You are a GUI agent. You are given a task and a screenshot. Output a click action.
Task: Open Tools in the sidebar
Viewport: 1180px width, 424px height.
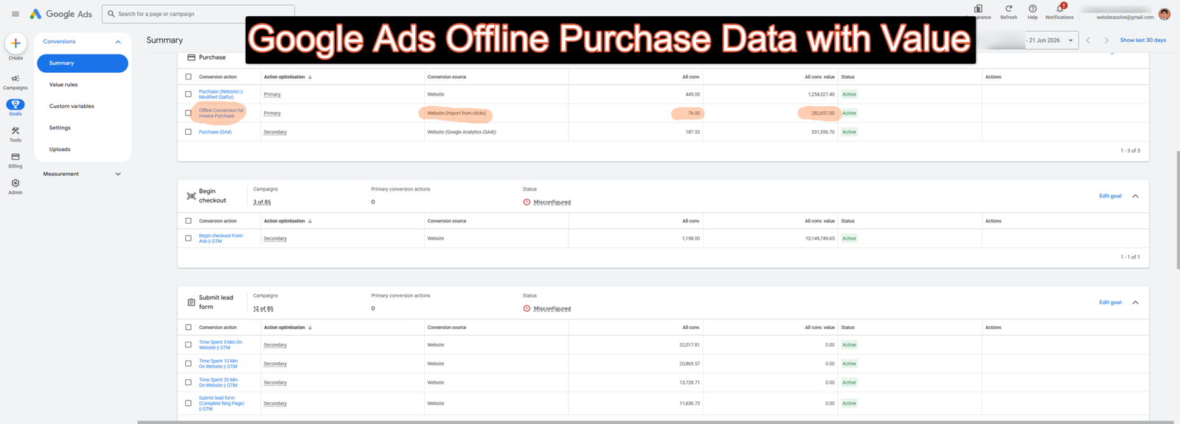[x=15, y=134]
